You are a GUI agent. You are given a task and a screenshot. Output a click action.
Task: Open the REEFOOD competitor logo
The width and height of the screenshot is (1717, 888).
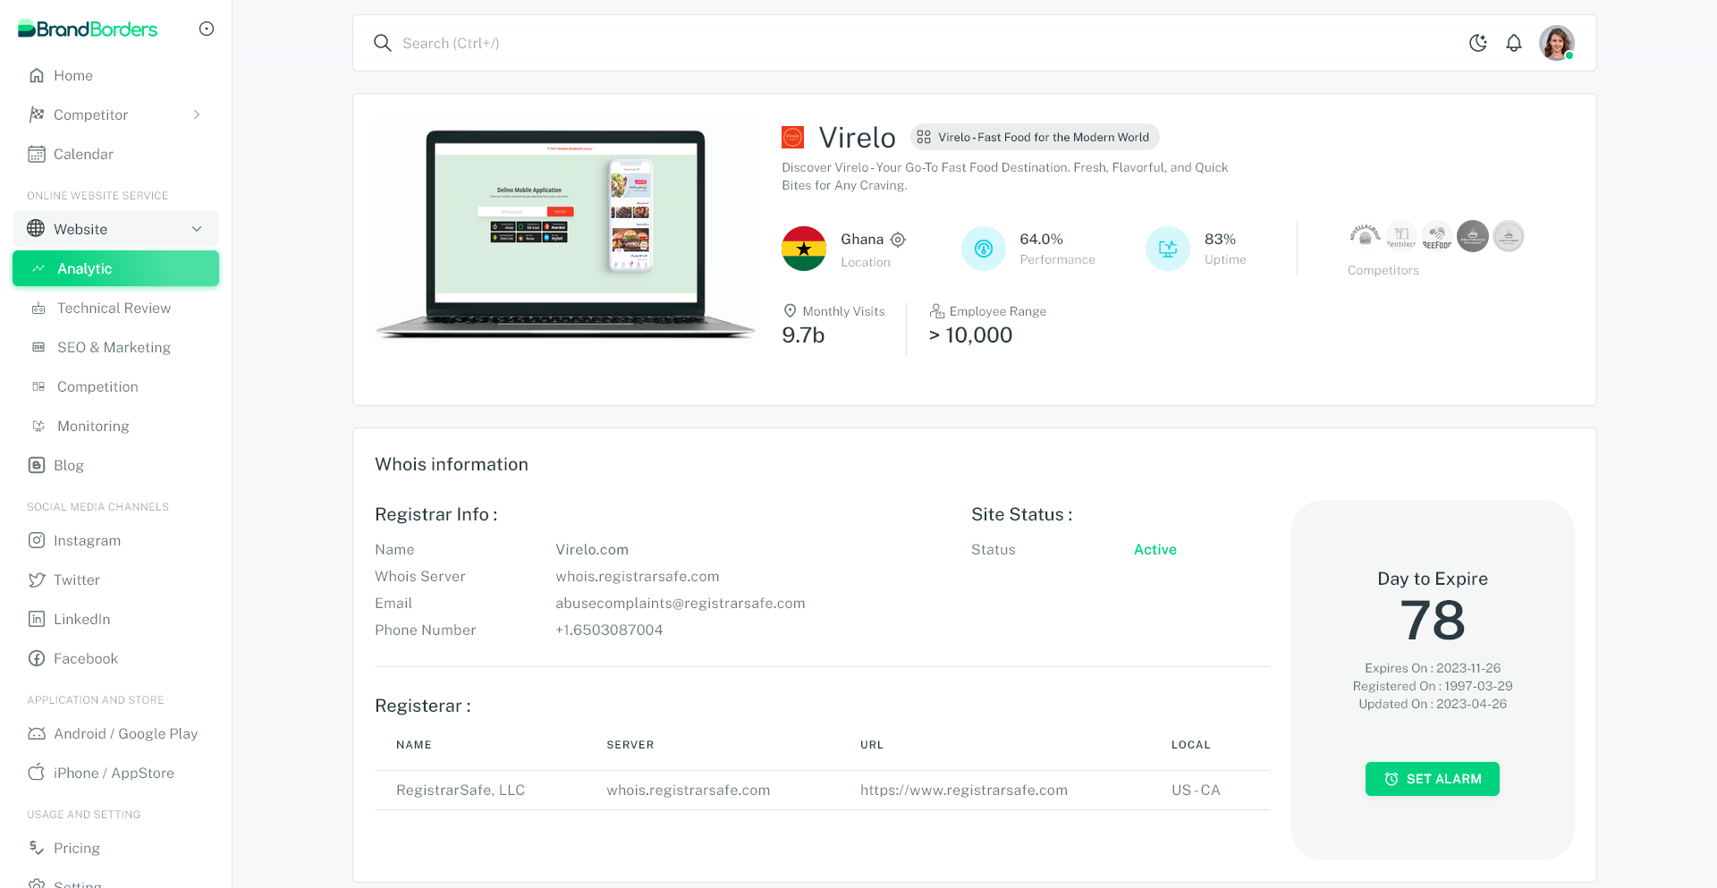[x=1437, y=236]
